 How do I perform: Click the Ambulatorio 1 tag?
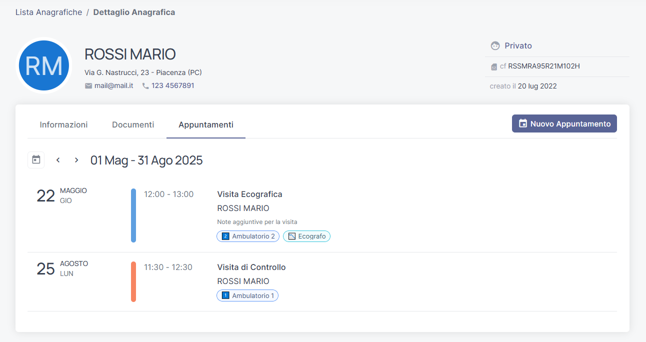coord(247,295)
